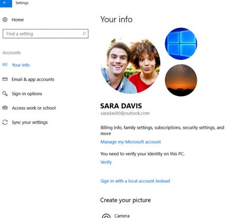Open the Home gear icon
This screenshot has height=218, width=229.
click(5, 19)
